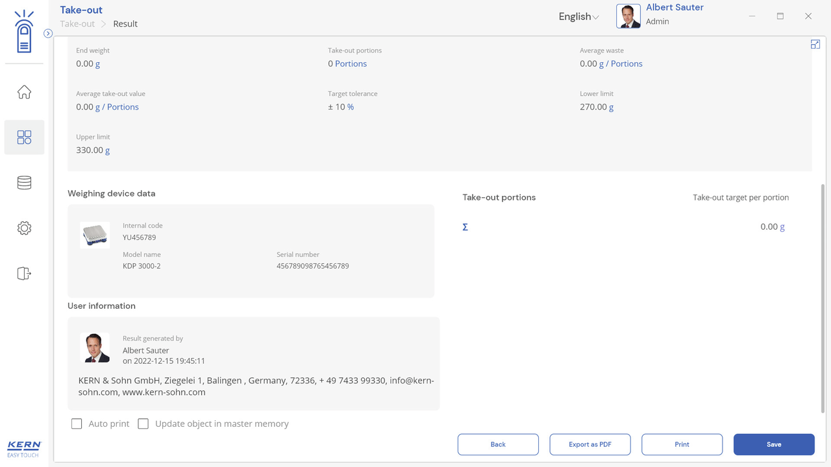Viewport: 831px width, 467px height.
Task: Open the English language dropdown
Action: 578,17
